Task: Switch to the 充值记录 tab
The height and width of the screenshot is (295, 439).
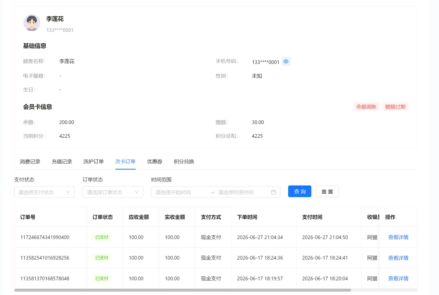Action: pos(62,162)
